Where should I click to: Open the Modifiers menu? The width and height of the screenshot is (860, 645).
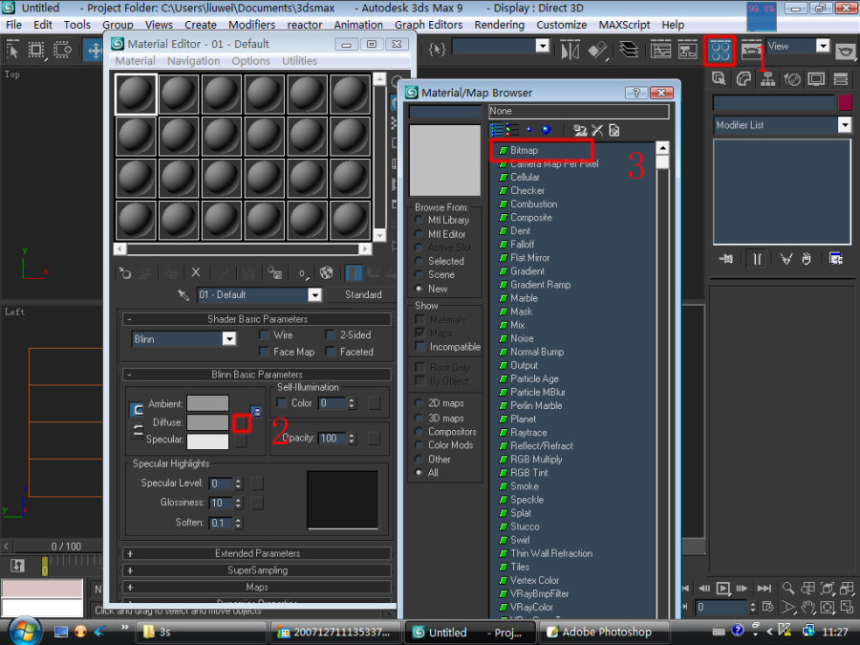[251, 25]
